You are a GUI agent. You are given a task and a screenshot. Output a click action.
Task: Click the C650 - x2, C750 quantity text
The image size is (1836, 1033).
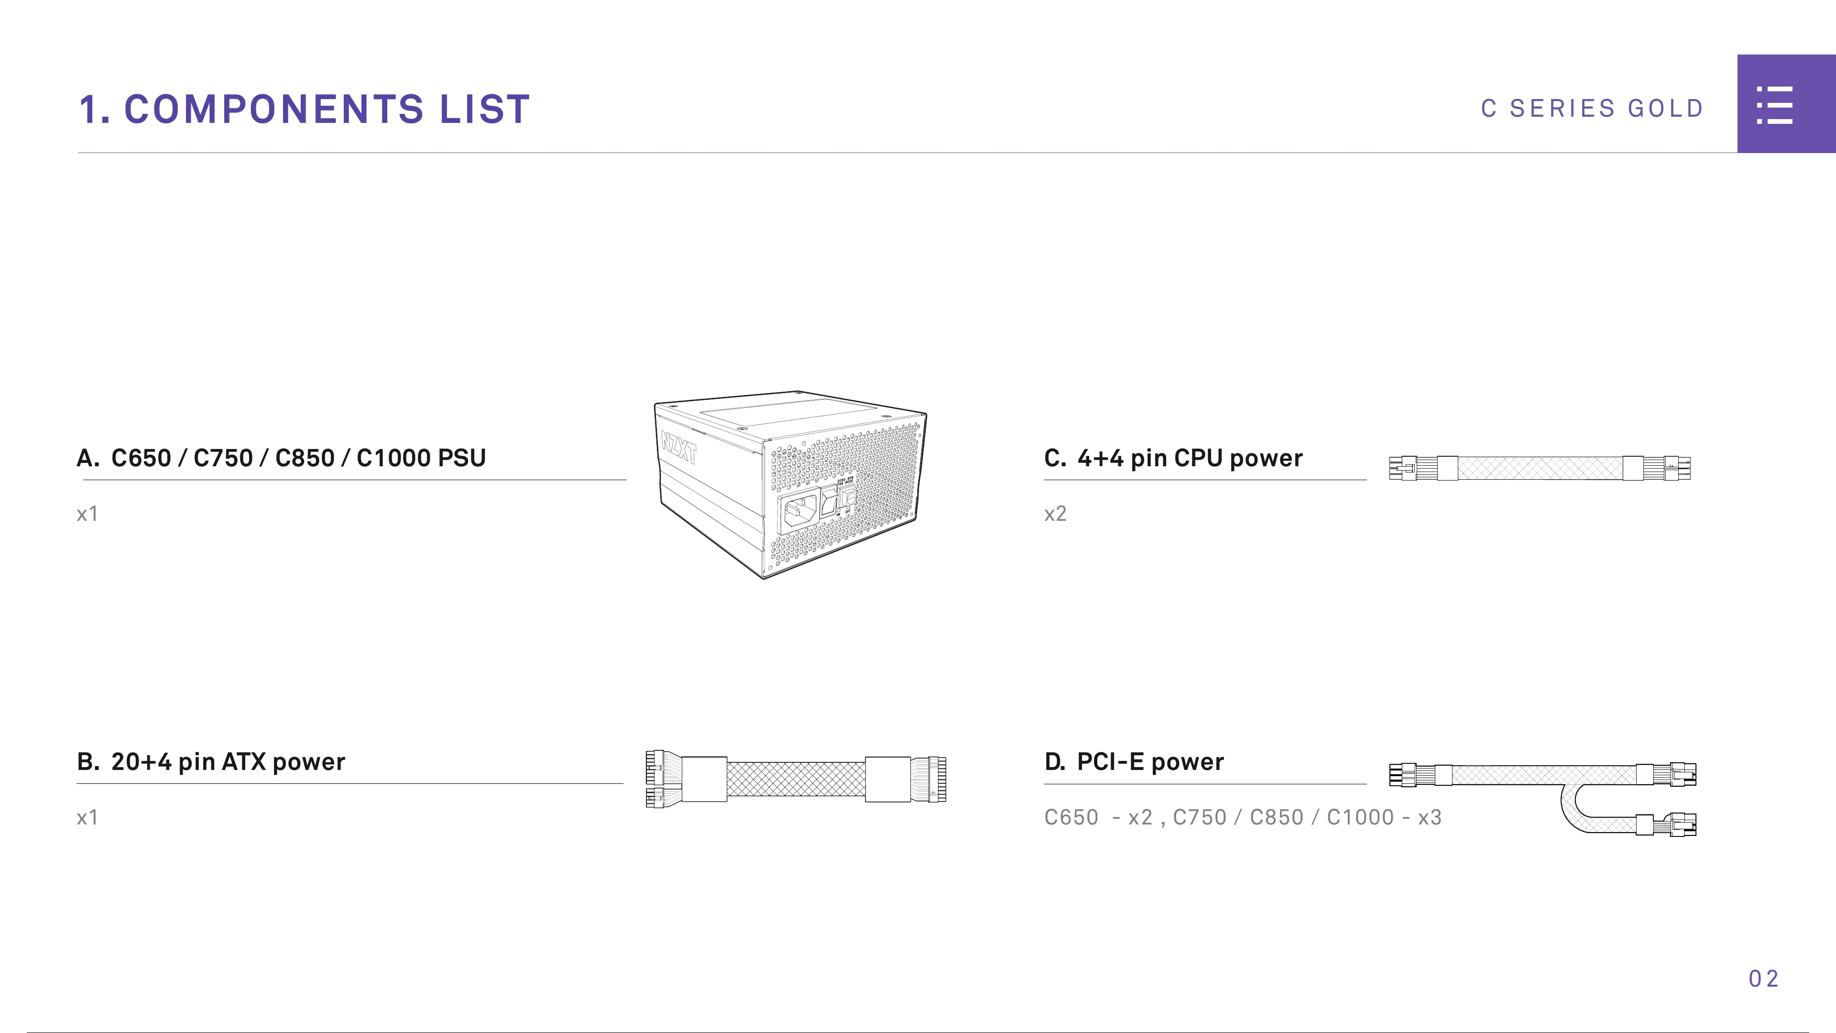tap(1243, 817)
